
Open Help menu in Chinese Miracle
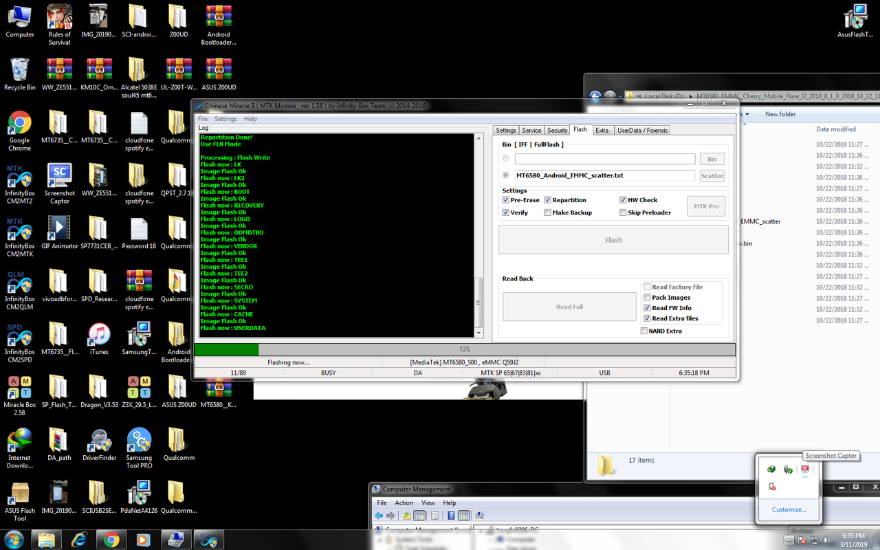coord(251,119)
